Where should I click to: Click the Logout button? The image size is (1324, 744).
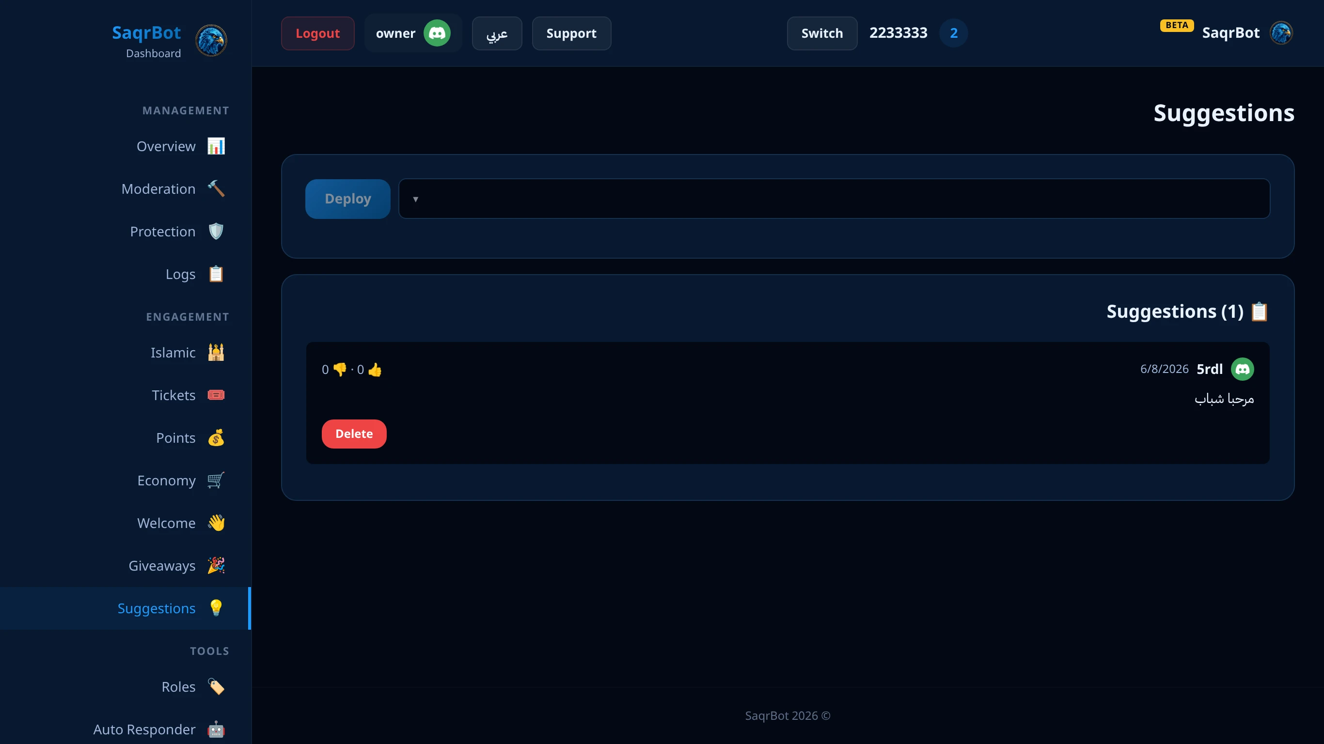pyautogui.click(x=317, y=33)
